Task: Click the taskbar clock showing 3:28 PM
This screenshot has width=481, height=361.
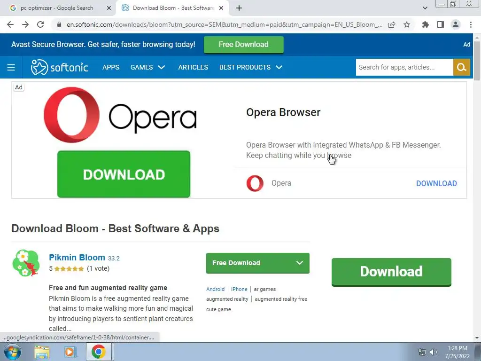Action: click(457, 352)
